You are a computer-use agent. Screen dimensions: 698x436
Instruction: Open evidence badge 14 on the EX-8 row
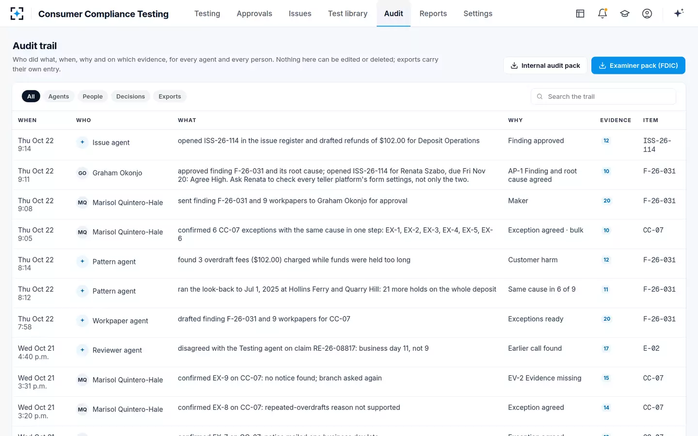(606, 408)
